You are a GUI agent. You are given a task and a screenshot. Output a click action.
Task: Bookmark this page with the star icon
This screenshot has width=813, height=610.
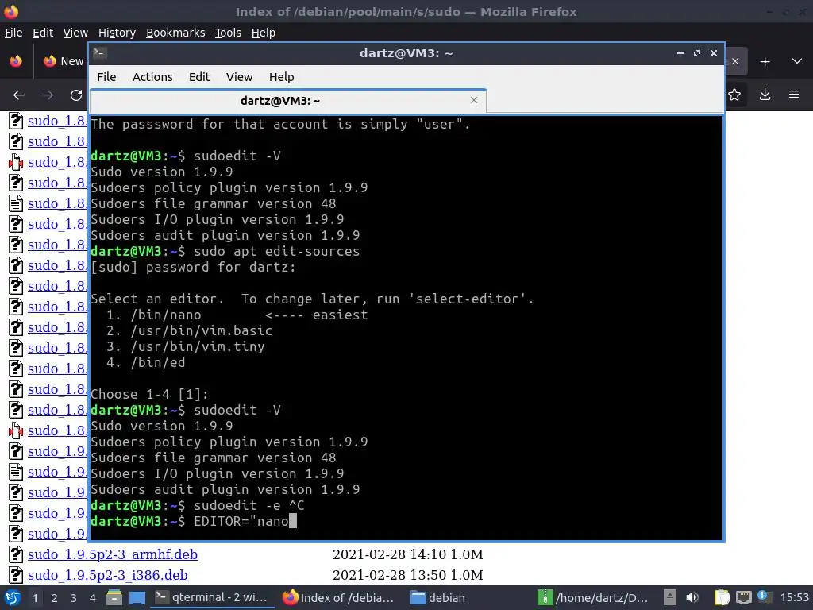point(734,95)
